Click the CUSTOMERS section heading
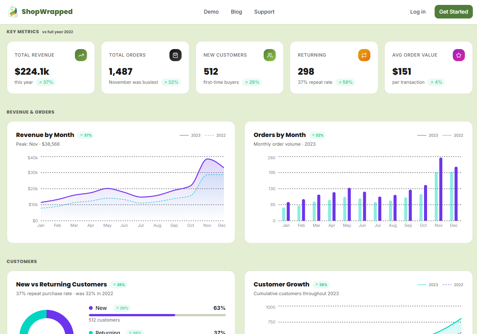477x334 pixels. (22, 262)
